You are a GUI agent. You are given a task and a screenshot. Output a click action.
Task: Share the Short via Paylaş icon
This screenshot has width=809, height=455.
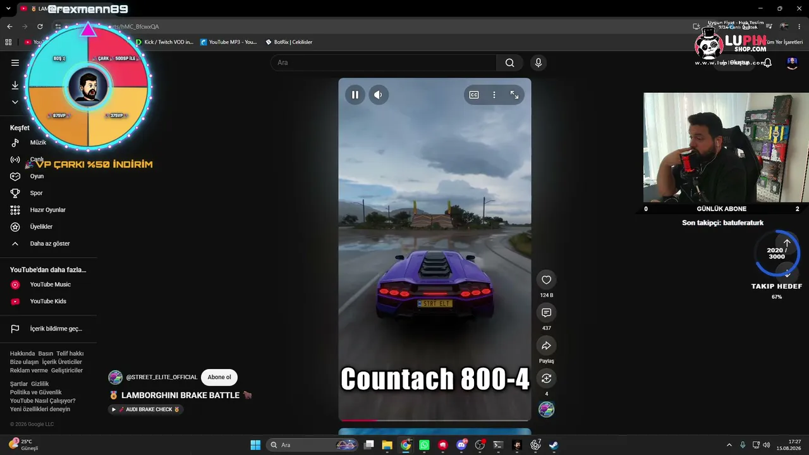click(x=547, y=346)
